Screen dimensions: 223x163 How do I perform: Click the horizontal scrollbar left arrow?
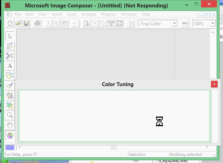[20, 147]
